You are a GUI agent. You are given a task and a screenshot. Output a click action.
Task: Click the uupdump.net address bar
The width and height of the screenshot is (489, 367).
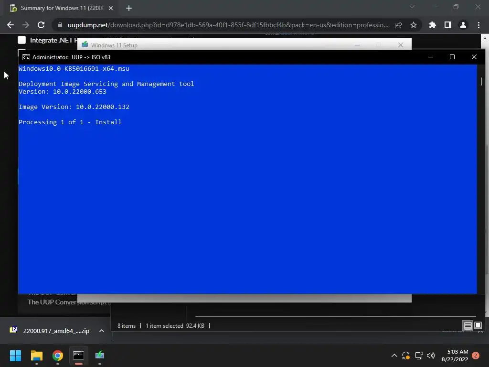[x=228, y=25]
